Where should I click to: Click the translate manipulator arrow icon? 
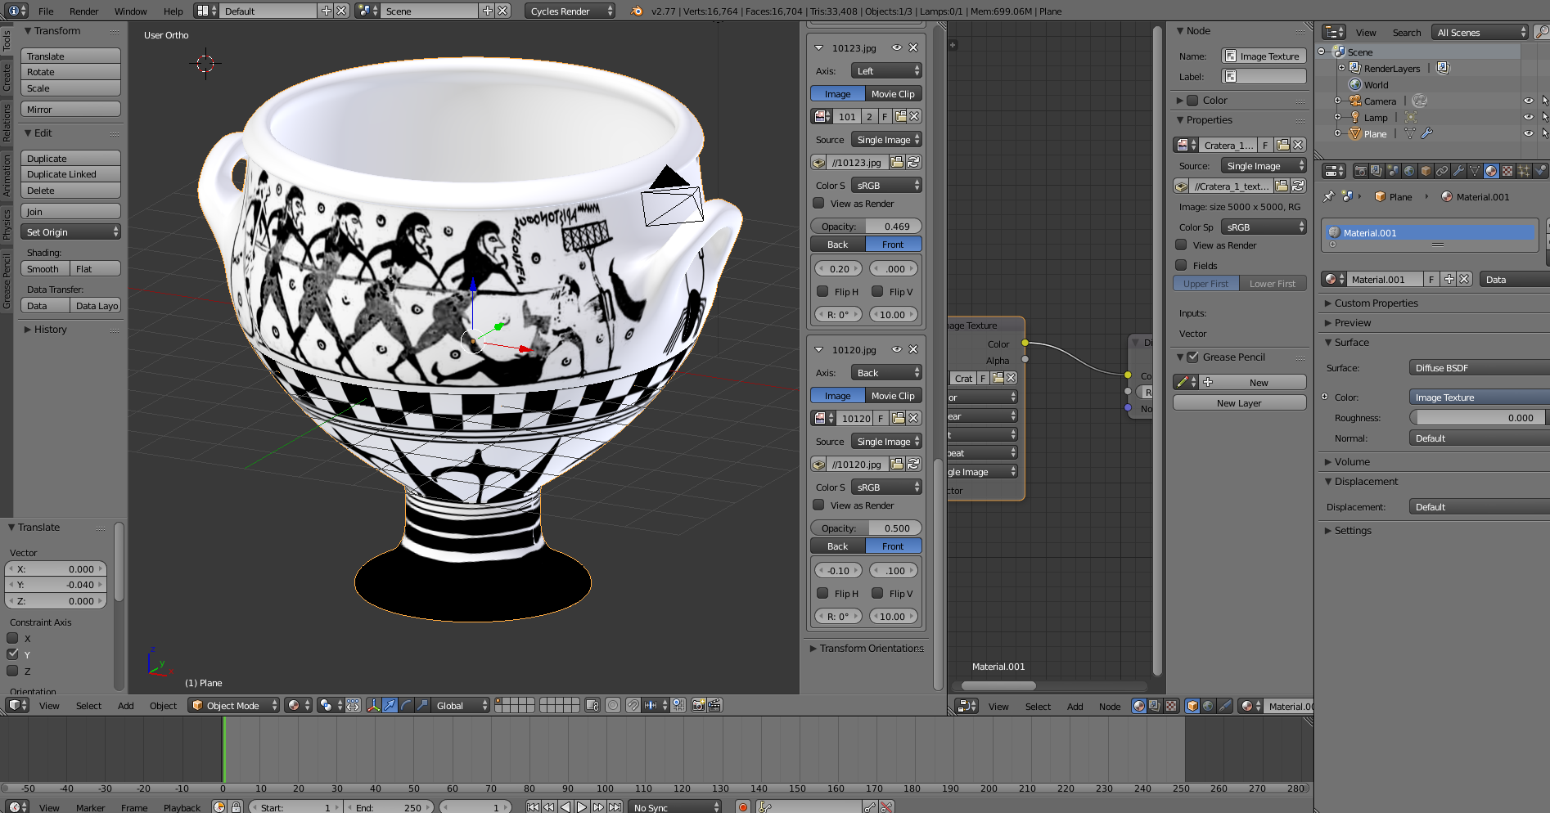click(x=390, y=705)
